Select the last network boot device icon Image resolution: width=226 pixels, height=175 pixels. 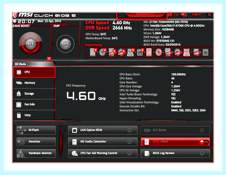205,52
